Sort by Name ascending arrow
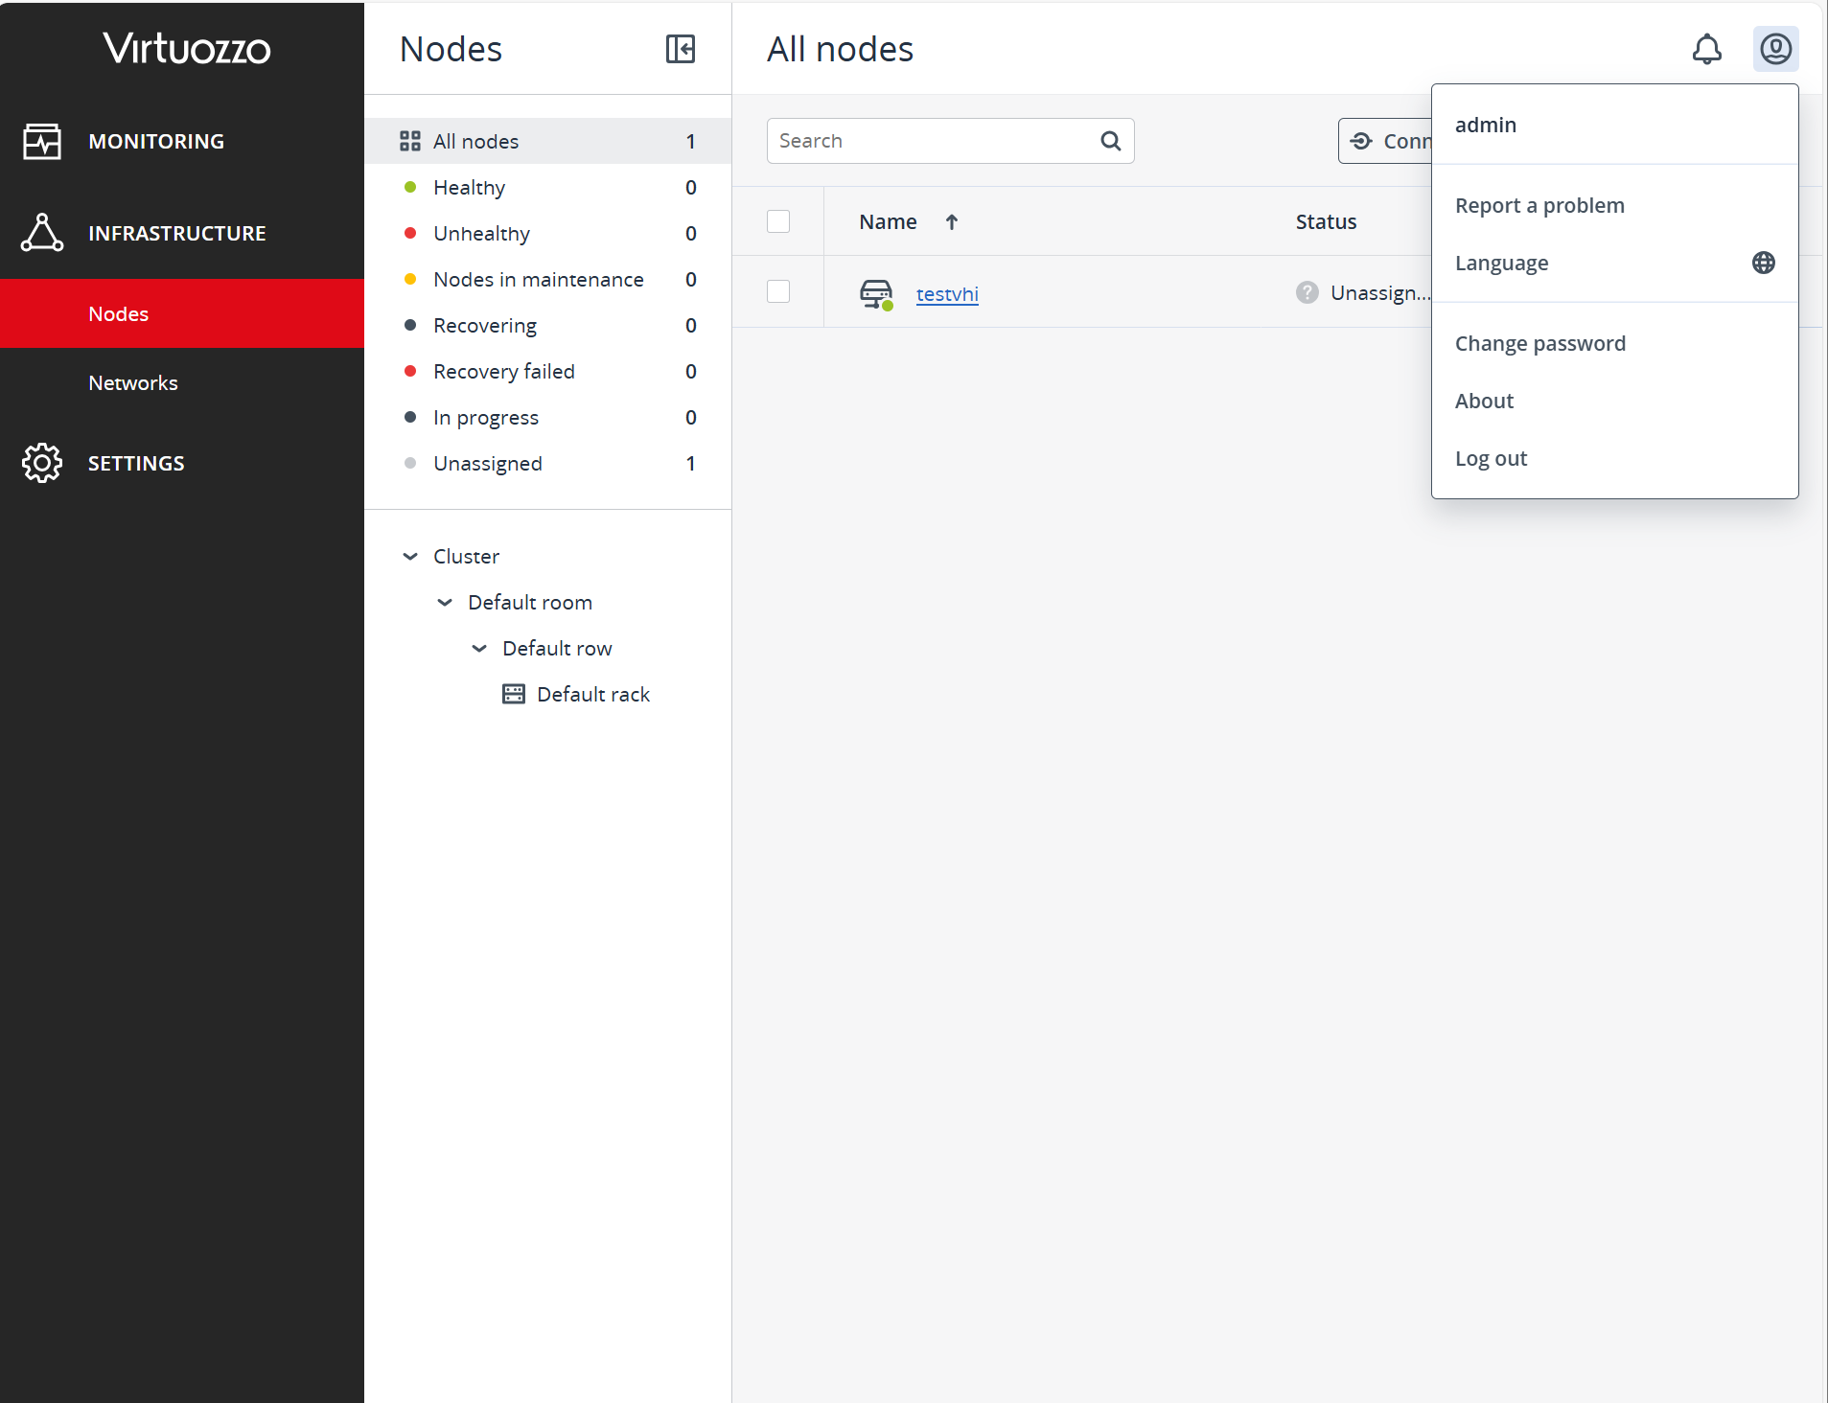 [x=952, y=222]
